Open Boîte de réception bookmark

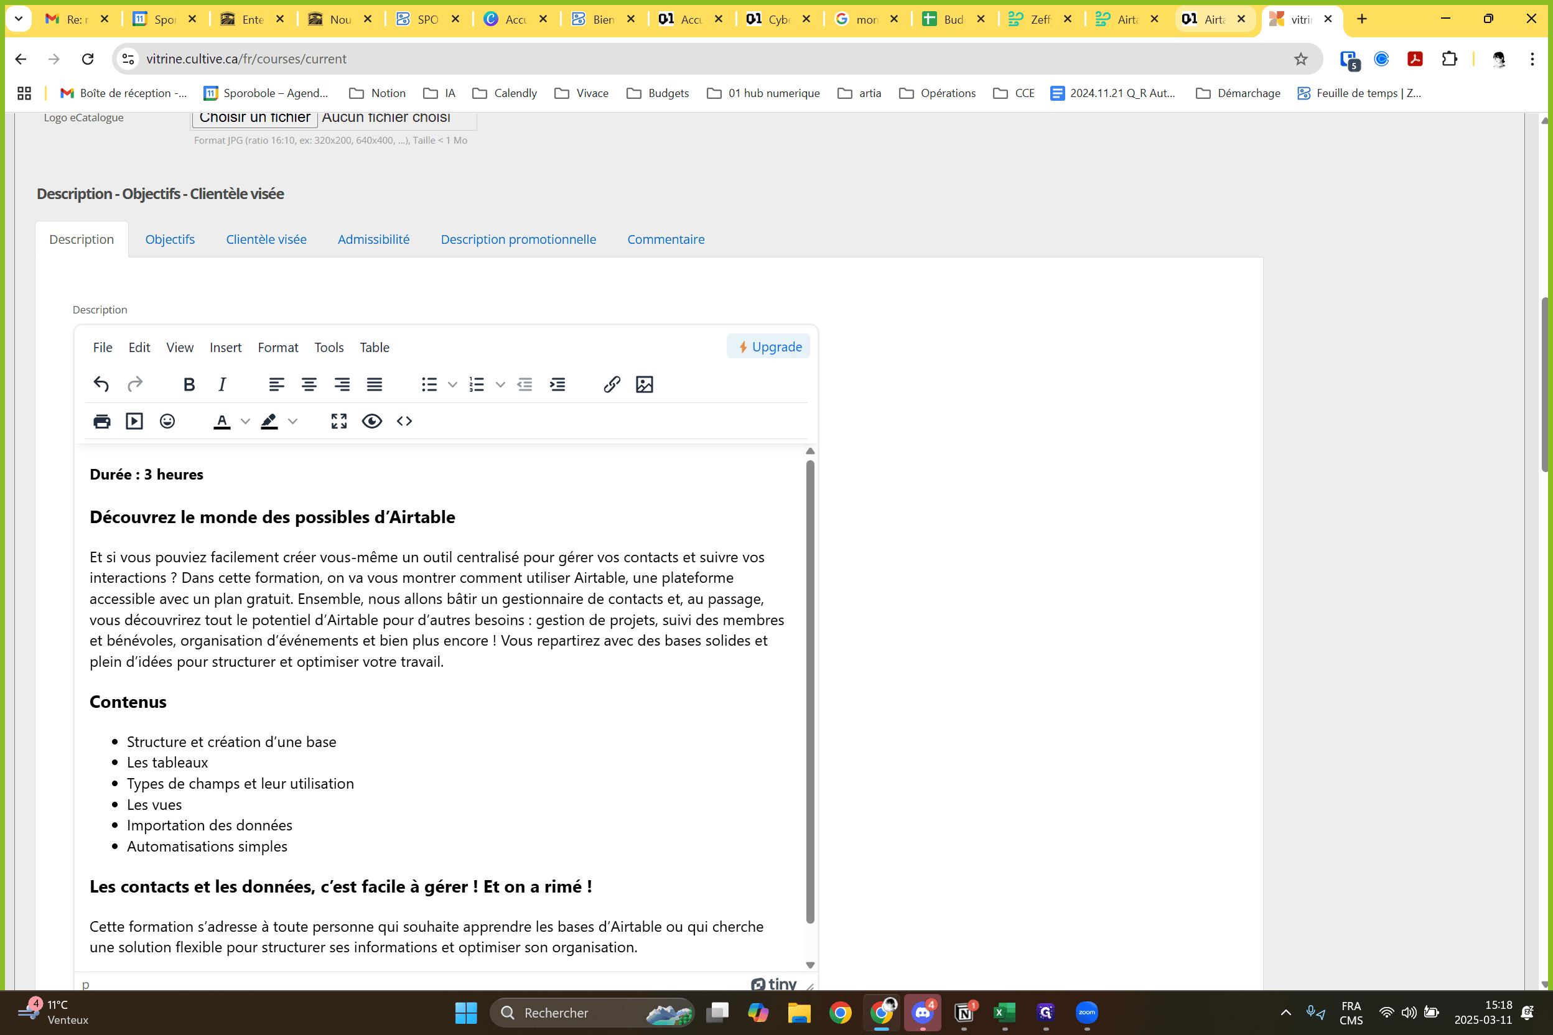pyautogui.click(x=123, y=93)
